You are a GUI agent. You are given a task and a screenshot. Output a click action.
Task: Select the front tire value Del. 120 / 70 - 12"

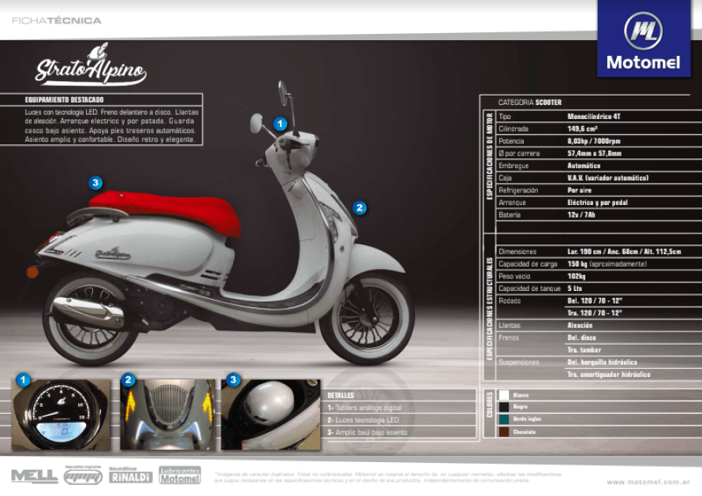coord(595,300)
